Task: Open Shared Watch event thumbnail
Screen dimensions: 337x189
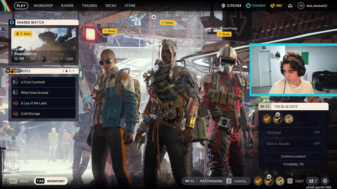Action: tap(43, 45)
